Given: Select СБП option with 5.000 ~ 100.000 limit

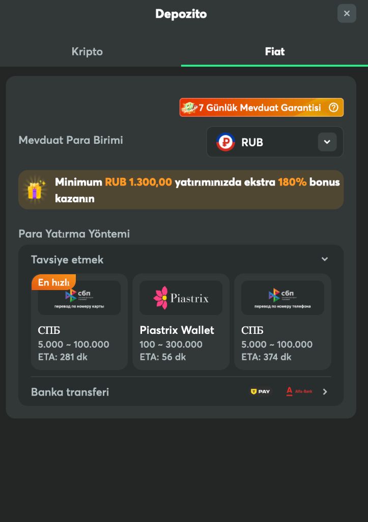Looking at the screenshot, I should tap(79, 322).
